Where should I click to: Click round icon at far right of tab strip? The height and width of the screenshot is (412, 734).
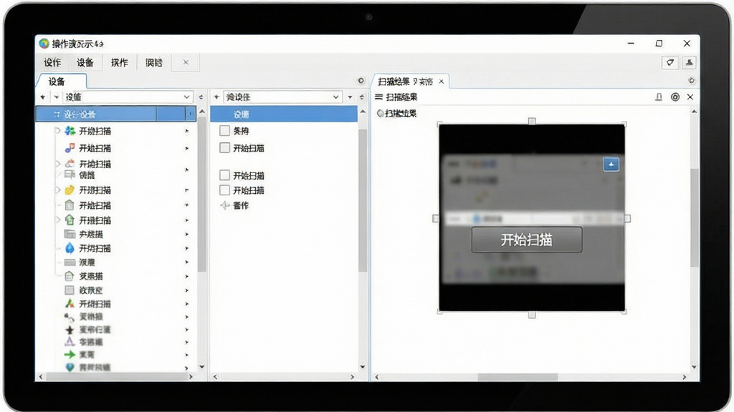coord(691,80)
